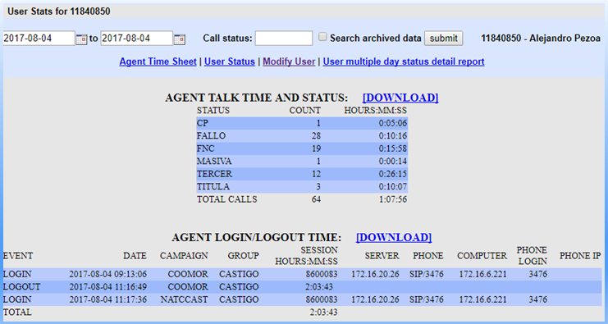
Task: Click the submit button
Action: tap(444, 39)
